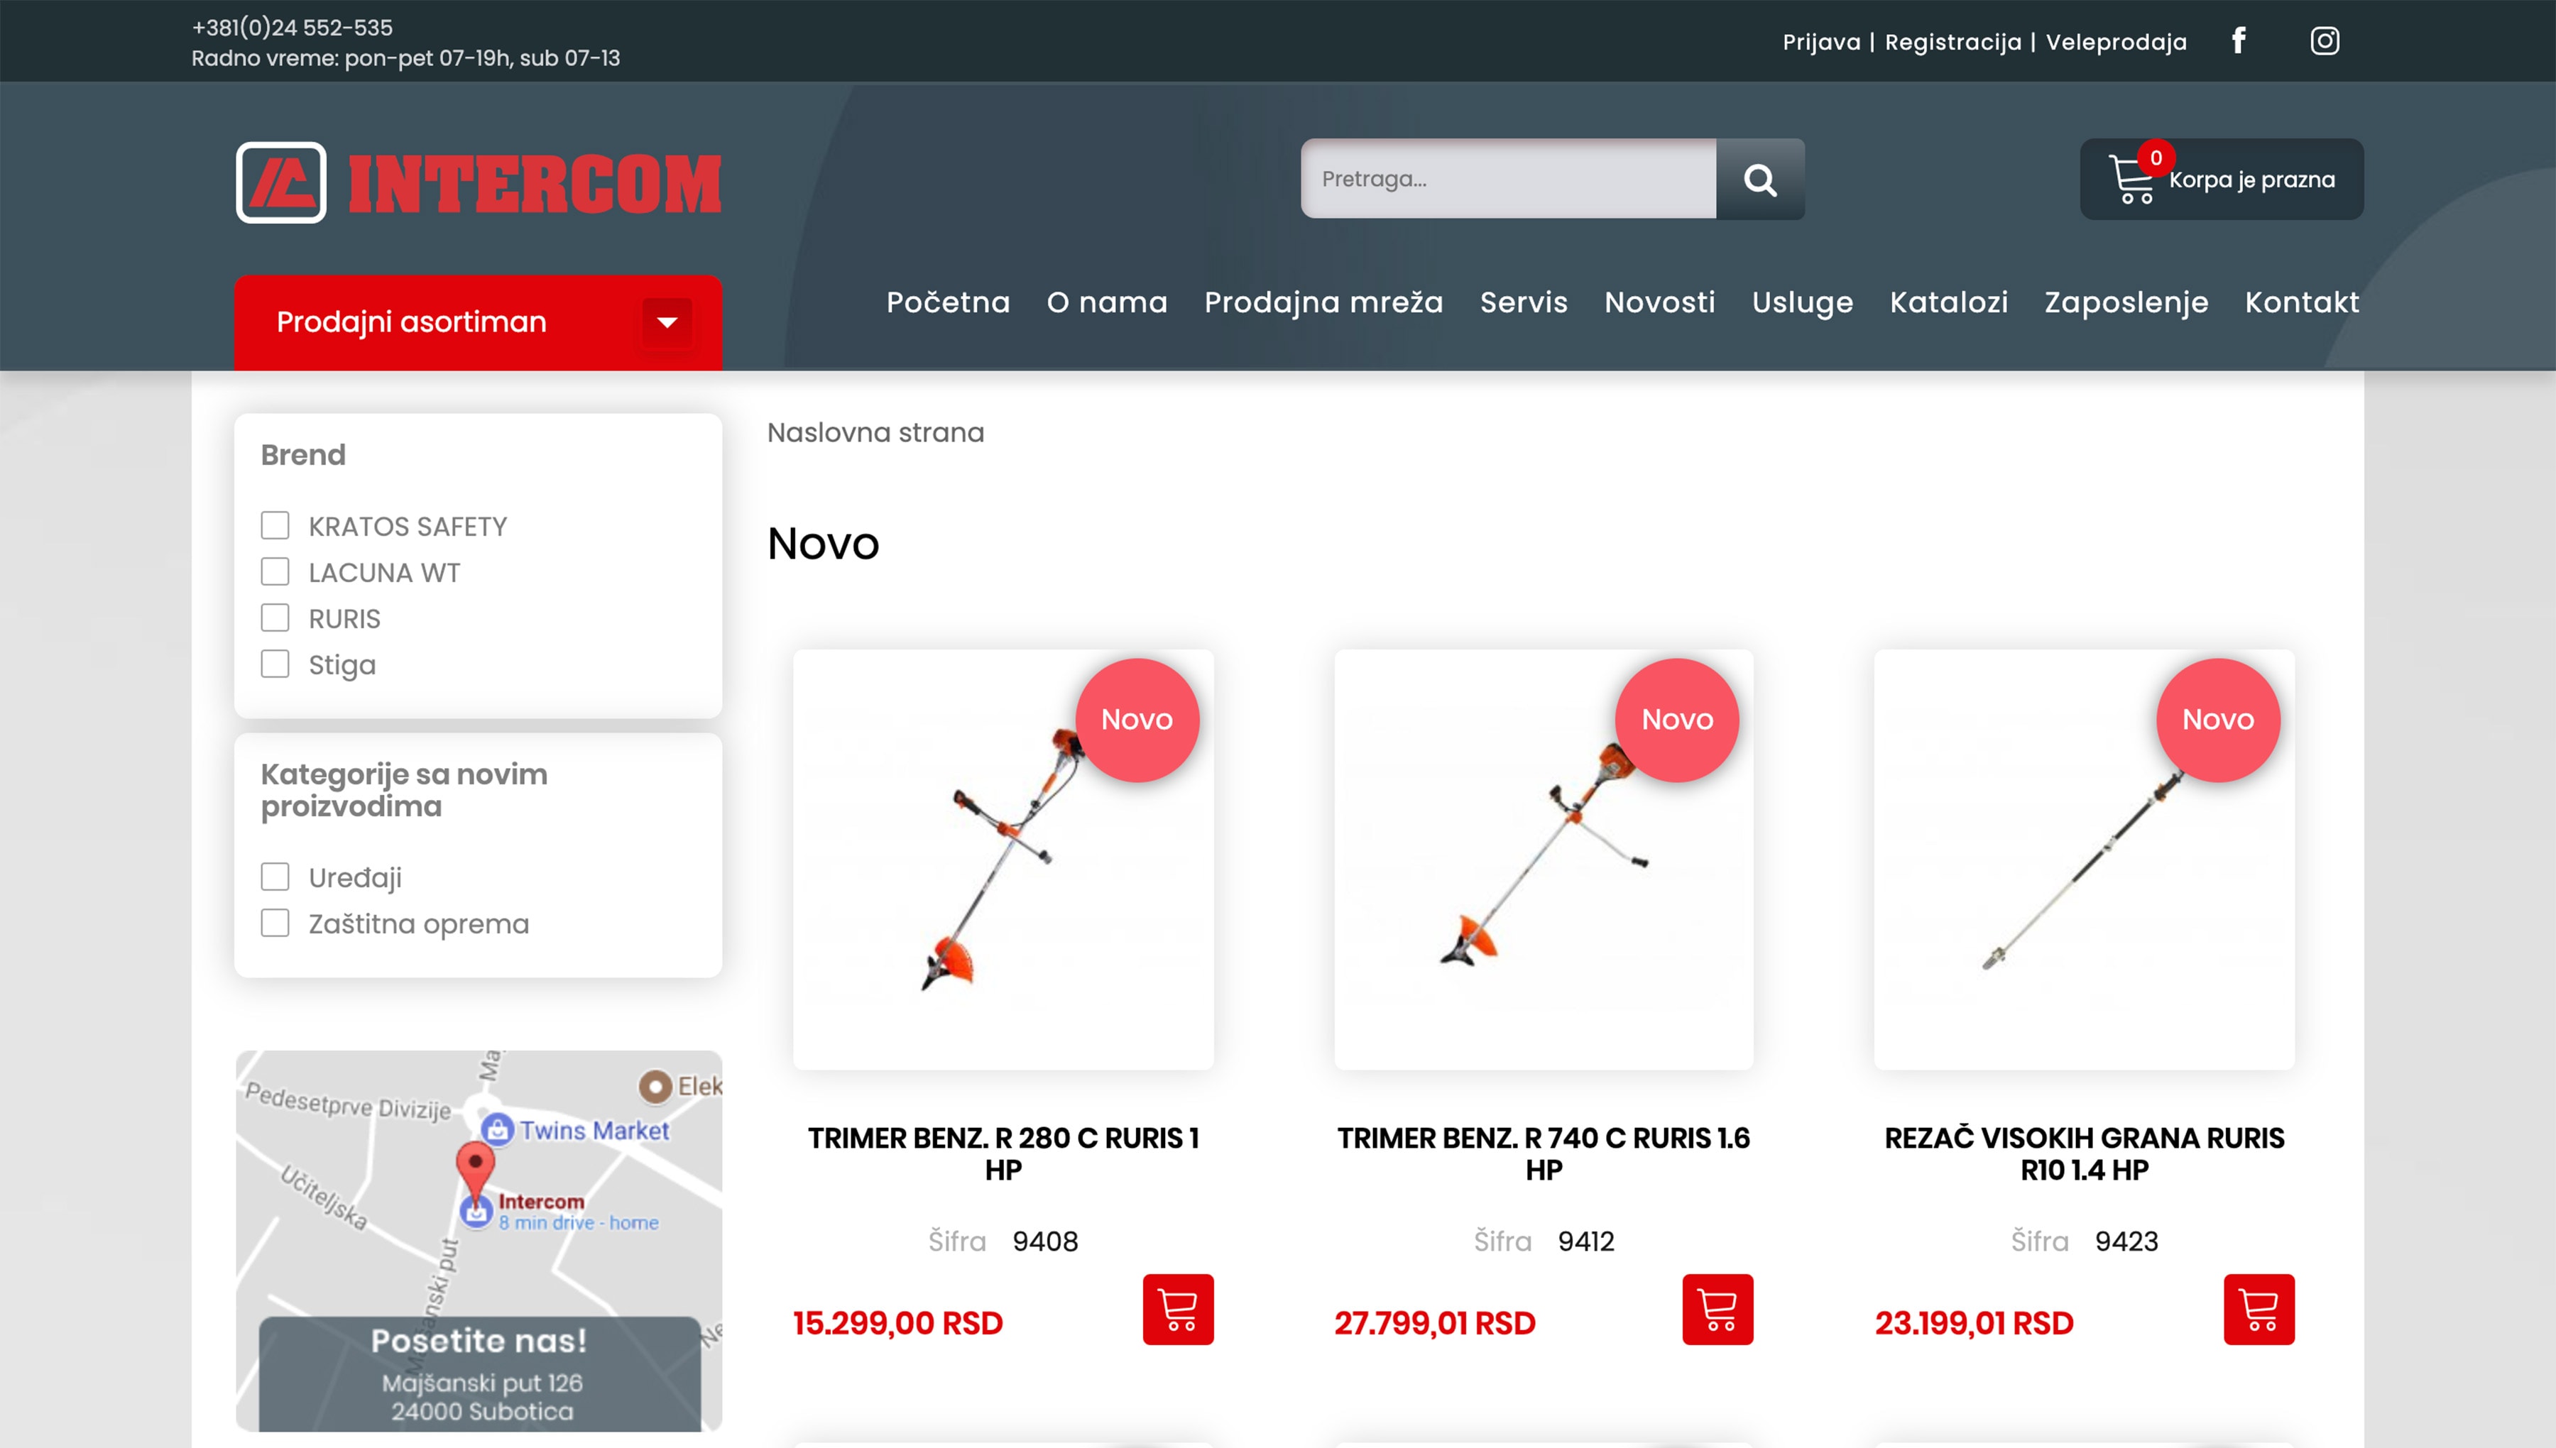Open the Instagram profile icon
Viewport: 2556px width, 1448px height.
click(x=2325, y=40)
